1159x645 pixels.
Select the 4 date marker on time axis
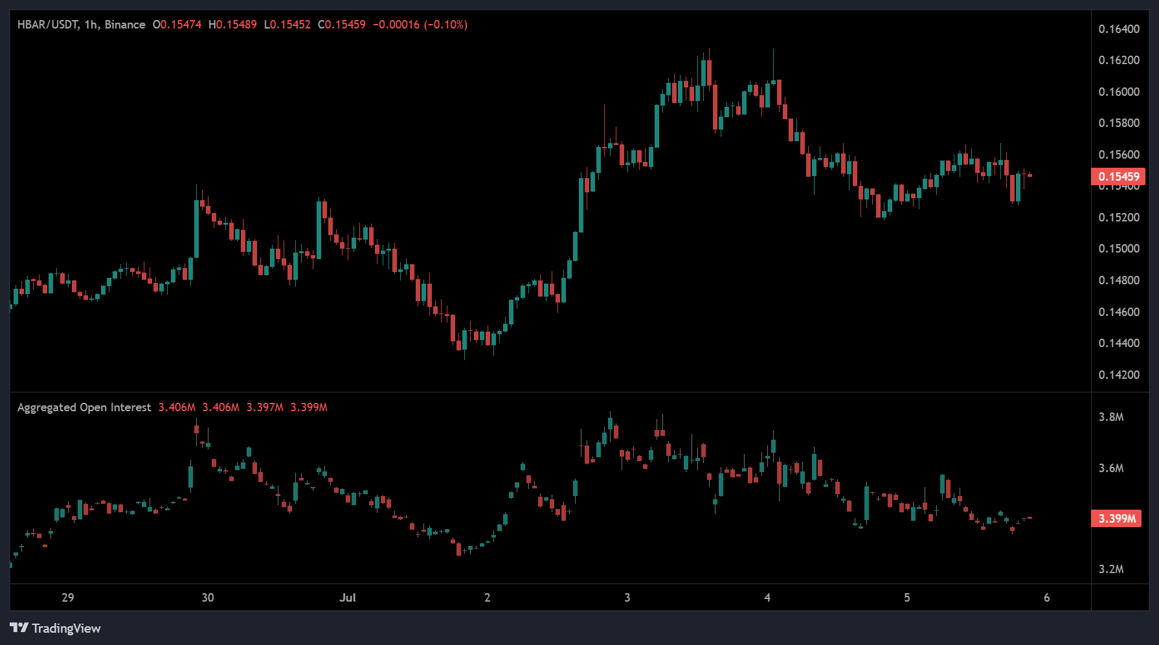tap(767, 598)
